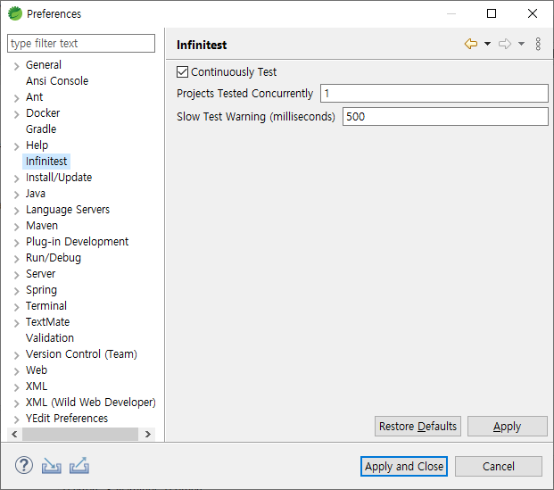Screen dimensions: 554x490
Task: Select Ansi Console in the tree
Action: coord(57,81)
